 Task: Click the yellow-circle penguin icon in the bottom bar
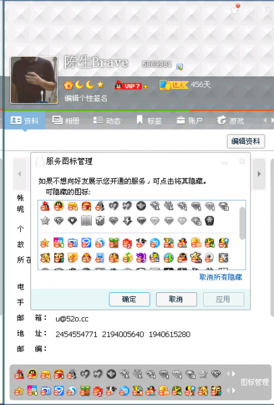click(32, 374)
